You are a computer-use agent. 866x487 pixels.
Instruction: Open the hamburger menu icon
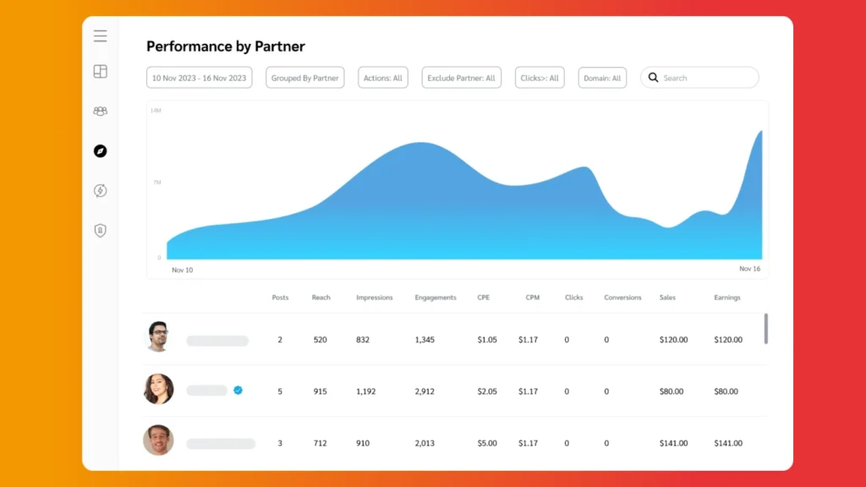tap(100, 36)
